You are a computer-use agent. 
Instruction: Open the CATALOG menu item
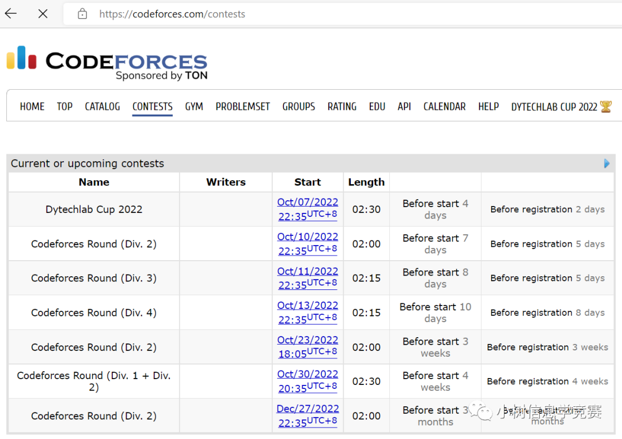coord(103,106)
